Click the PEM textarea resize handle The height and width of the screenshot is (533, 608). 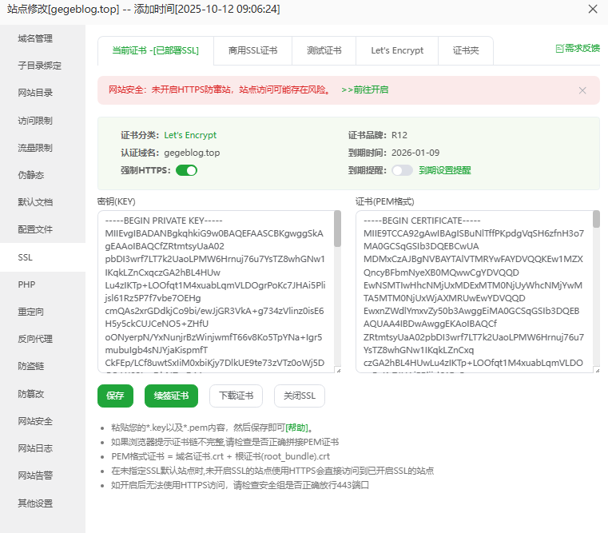point(597,371)
